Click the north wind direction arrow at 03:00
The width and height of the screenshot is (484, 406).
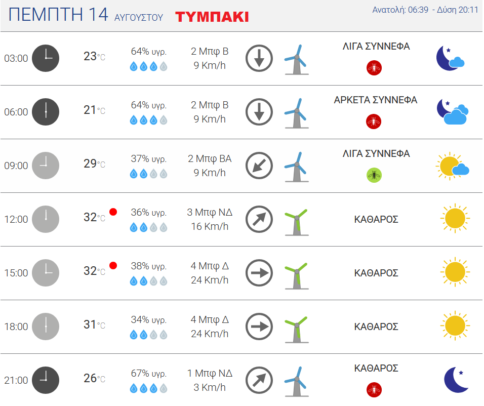[259, 58]
